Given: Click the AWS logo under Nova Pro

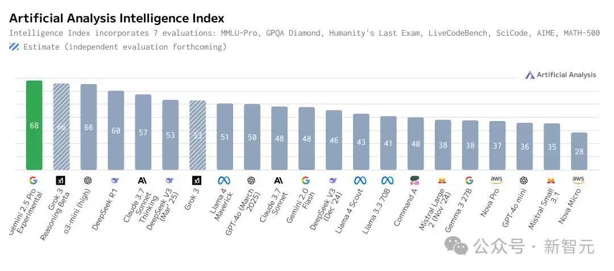Looking at the screenshot, I should tap(496, 180).
